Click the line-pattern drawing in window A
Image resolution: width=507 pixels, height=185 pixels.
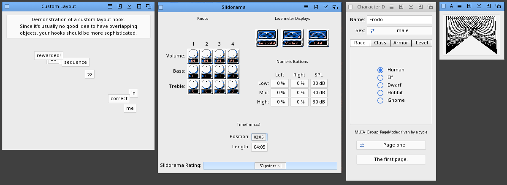tap(472, 35)
